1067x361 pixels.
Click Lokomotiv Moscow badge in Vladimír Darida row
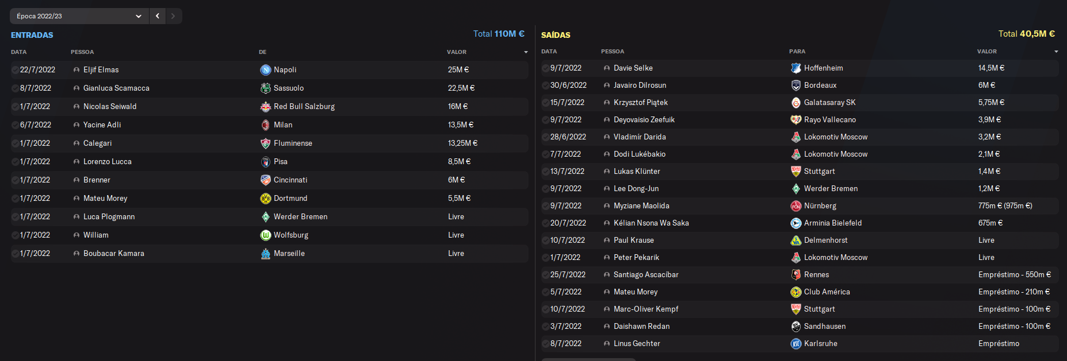(796, 137)
